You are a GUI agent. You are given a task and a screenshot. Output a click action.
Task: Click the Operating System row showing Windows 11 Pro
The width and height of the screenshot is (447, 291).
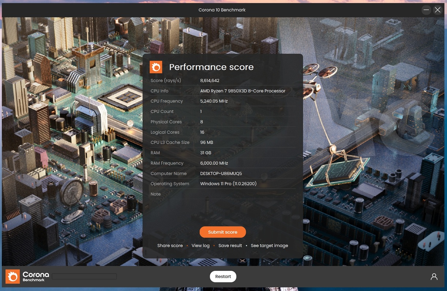pos(229,183)
